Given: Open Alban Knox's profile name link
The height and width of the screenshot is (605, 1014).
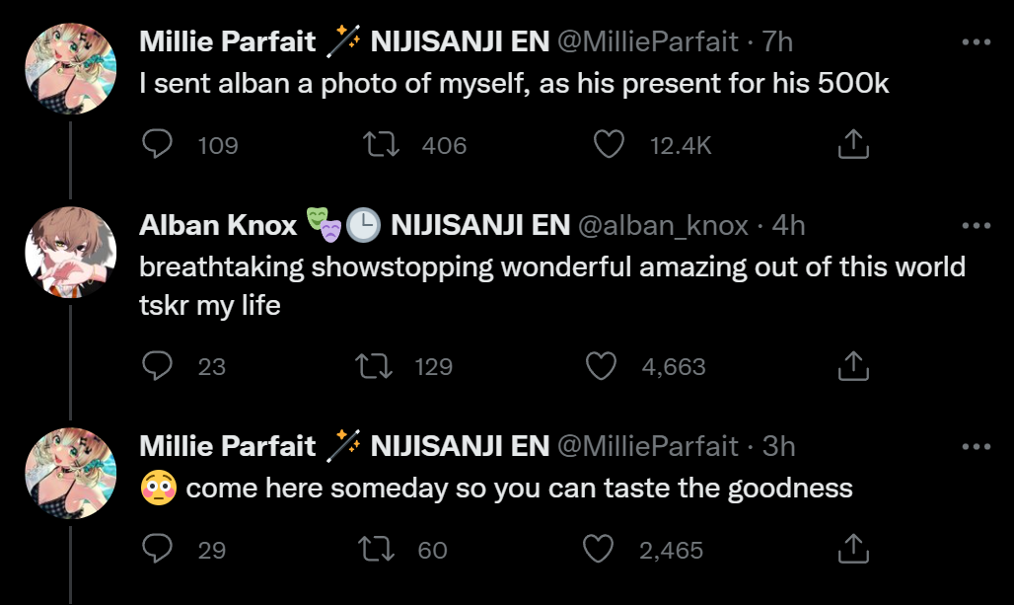Looking at the screenshot, I should point(218,226).
